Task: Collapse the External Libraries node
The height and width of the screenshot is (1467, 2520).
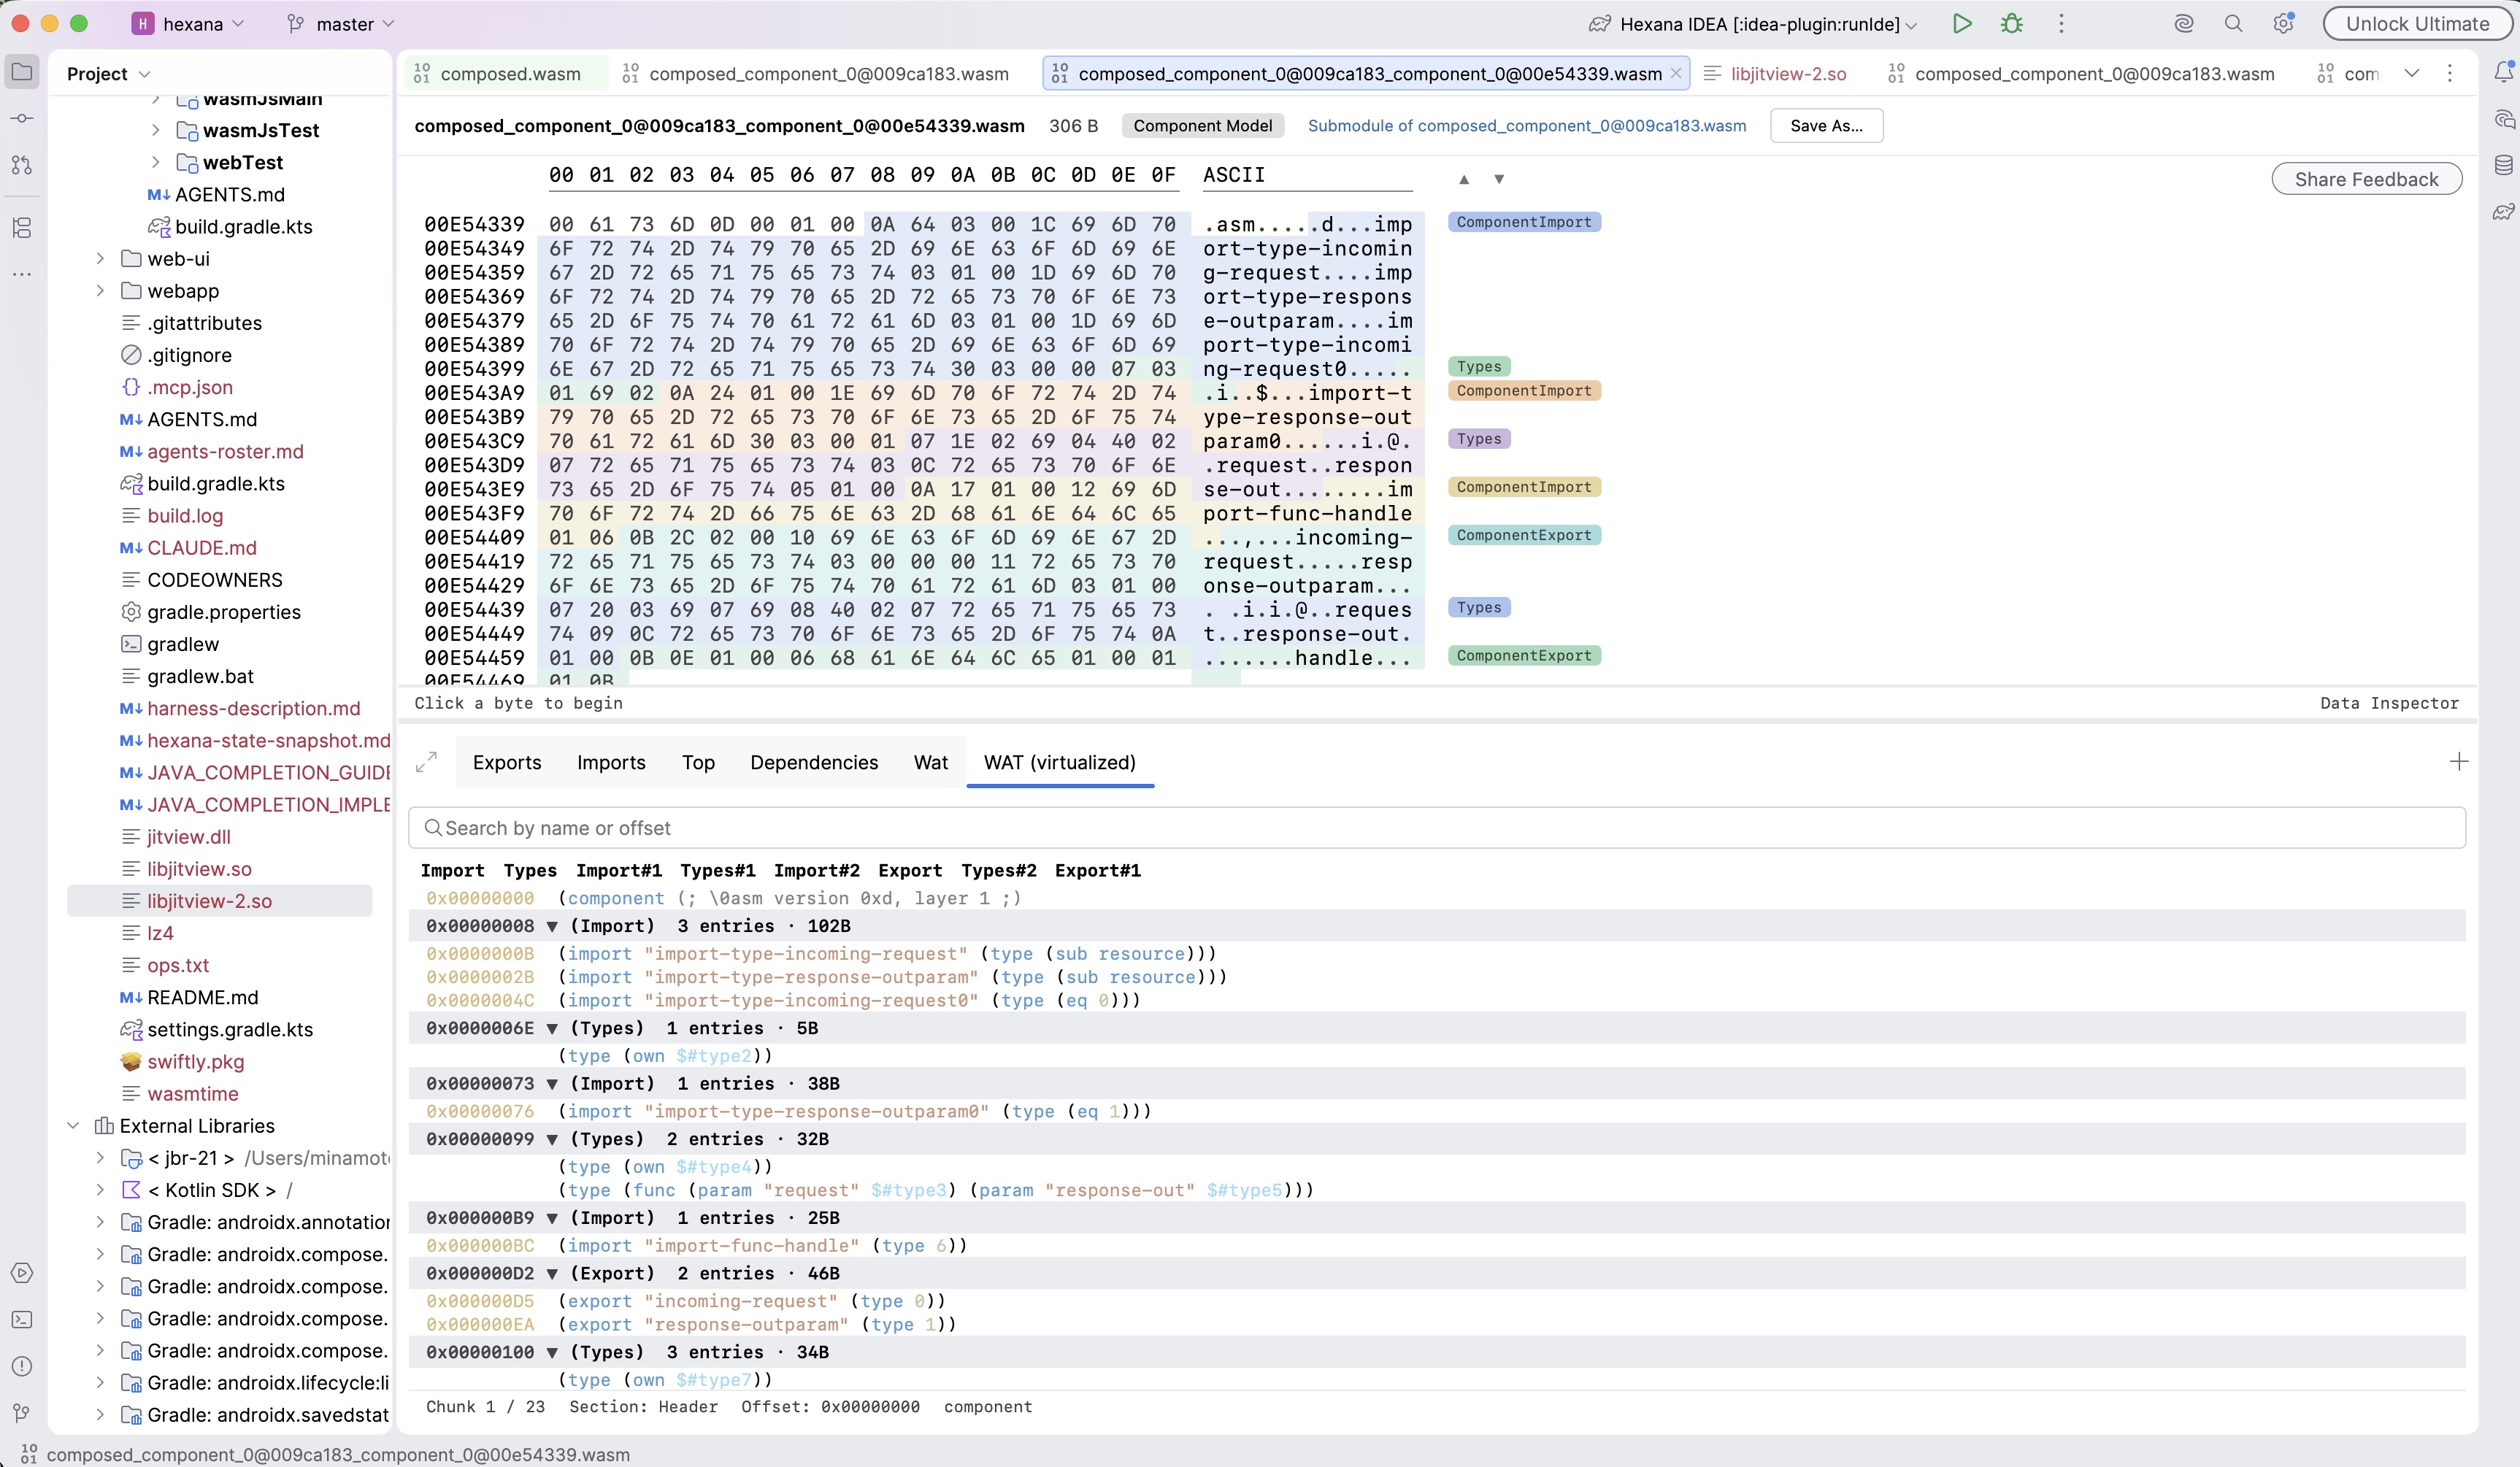Action: point(73,1126)
